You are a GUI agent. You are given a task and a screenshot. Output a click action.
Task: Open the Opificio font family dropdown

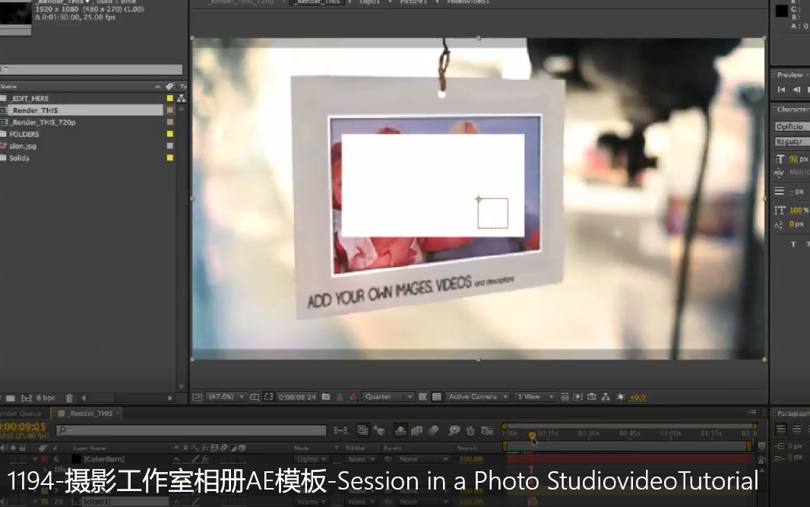point(792,127)
